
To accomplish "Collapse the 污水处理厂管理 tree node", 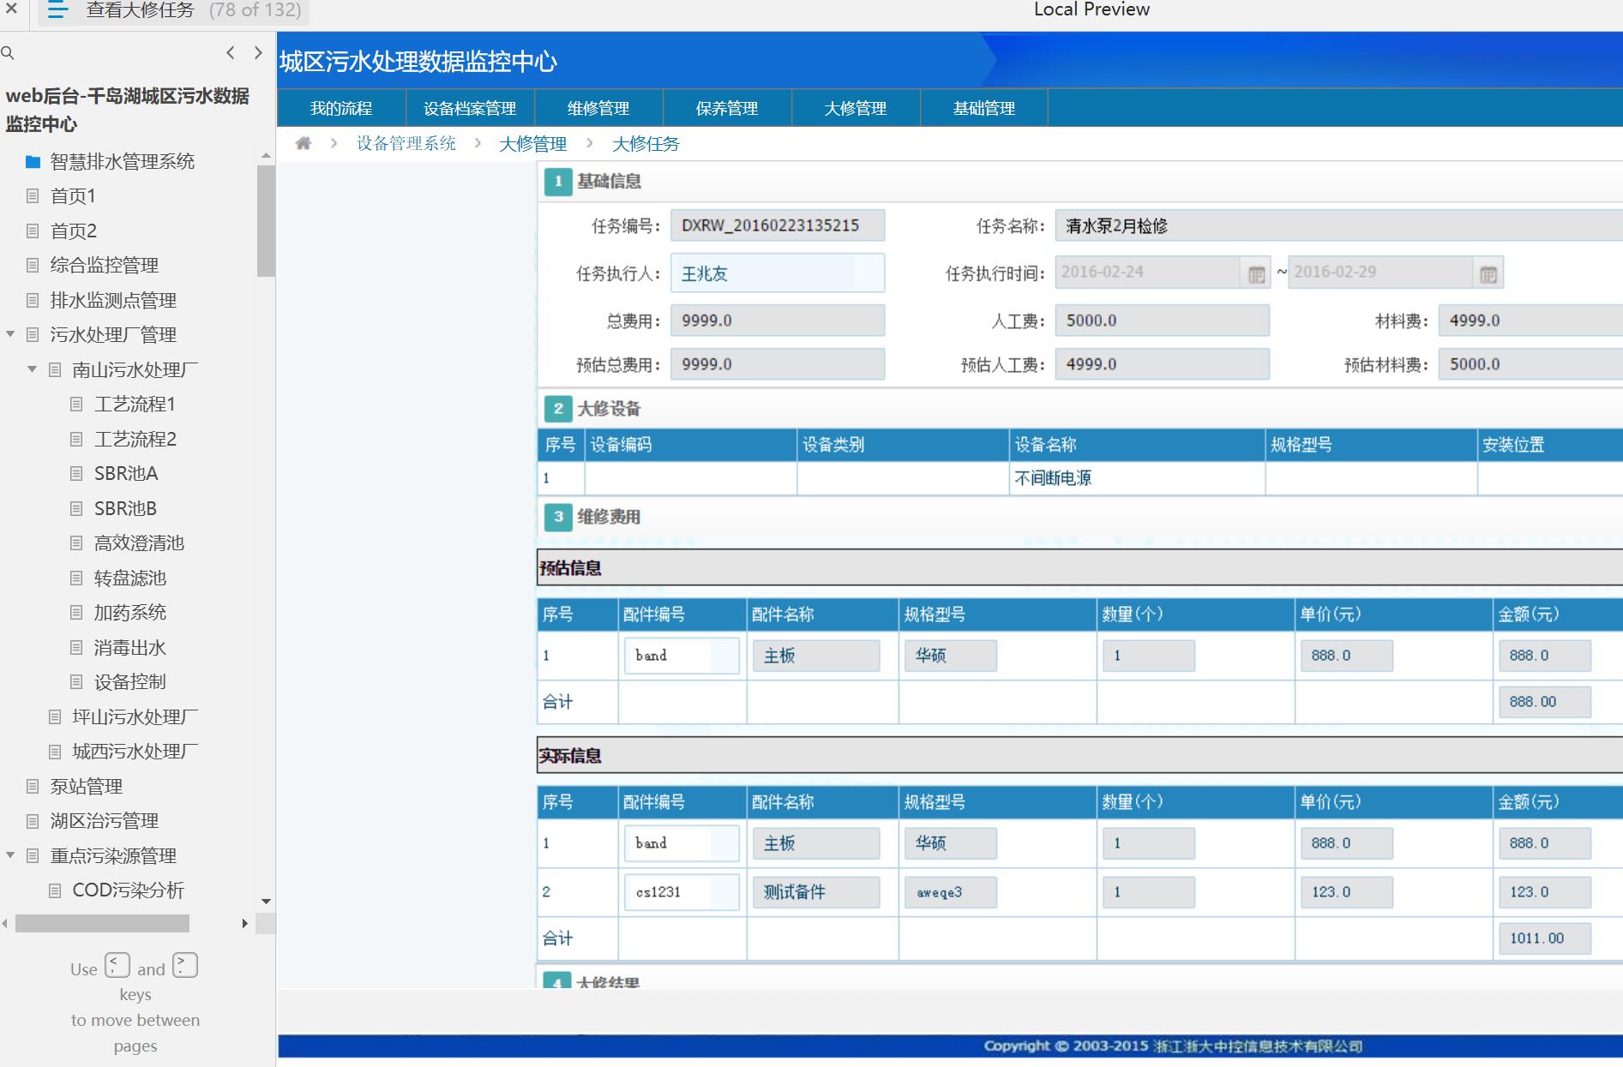I will point(10,334).
